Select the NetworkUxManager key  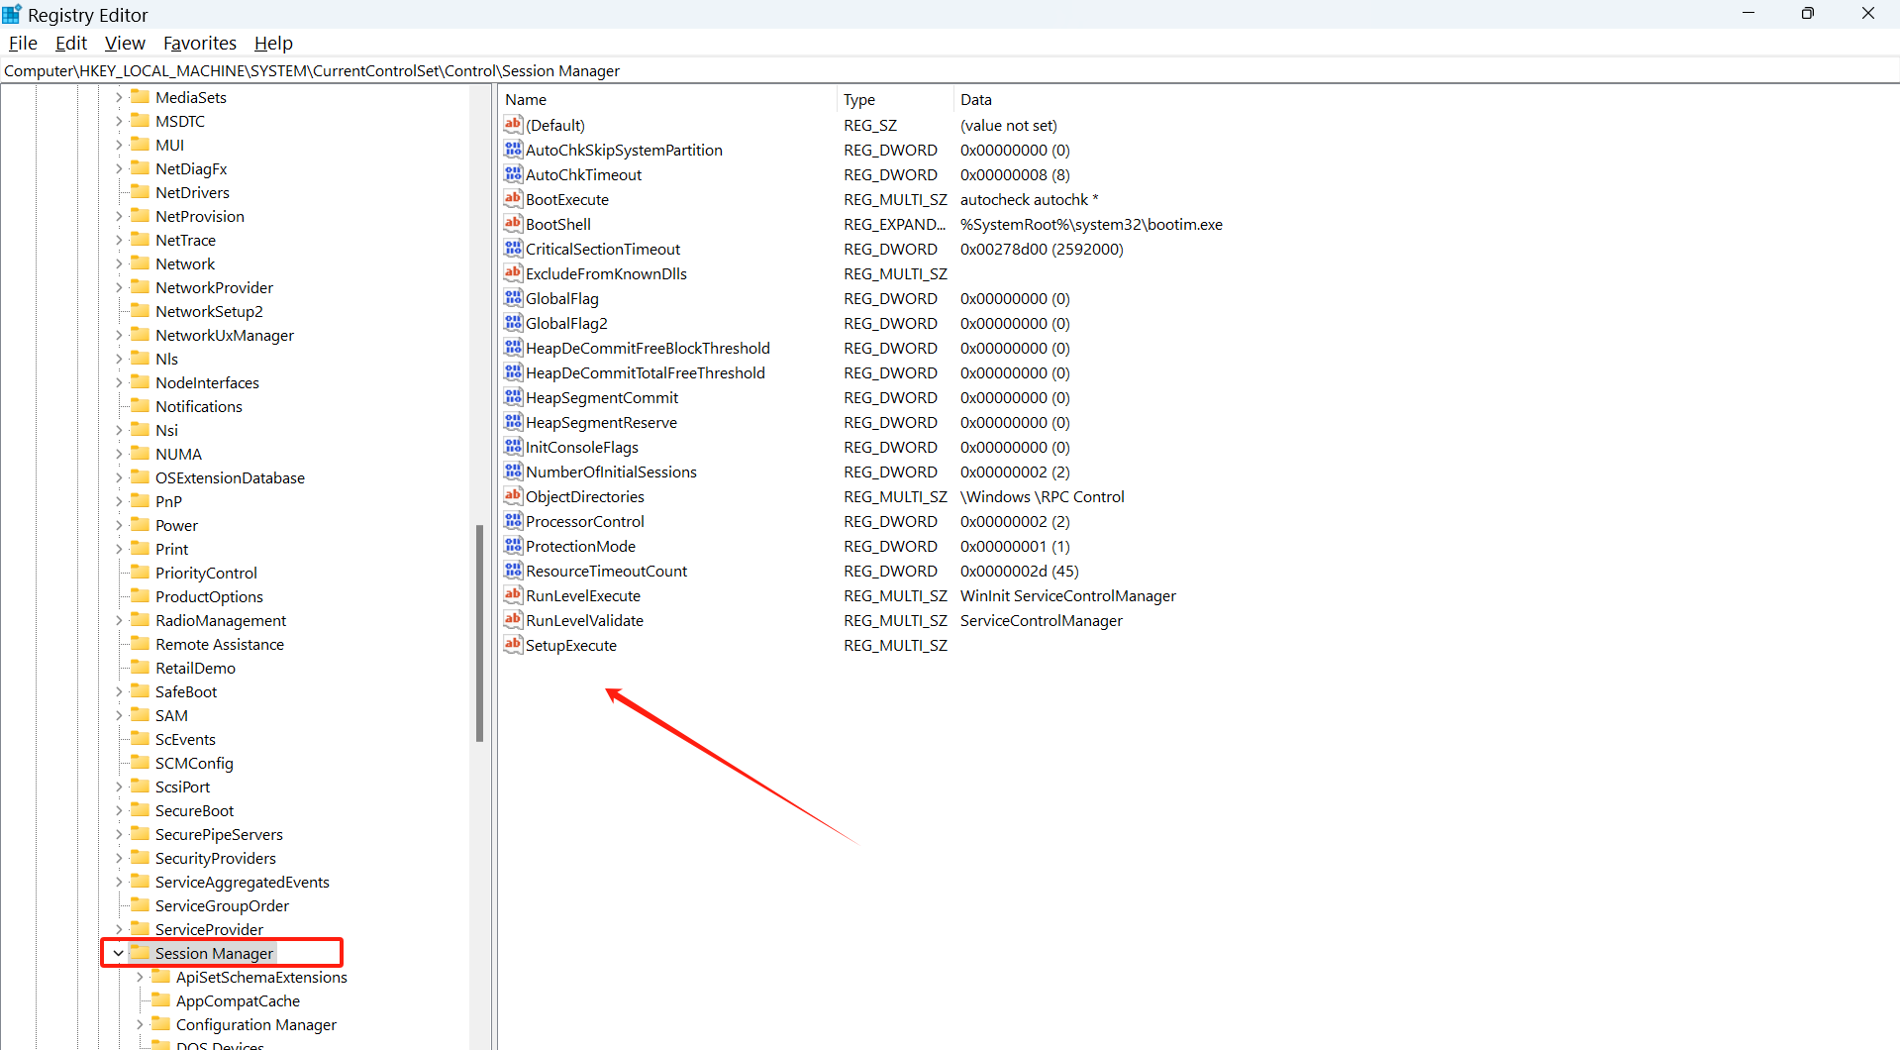click(x=224, y=335)
